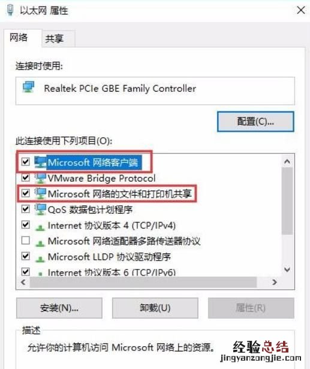
Task: Click the Internet 协议版本 4 protocol icon
Action: tap(40, 228)
